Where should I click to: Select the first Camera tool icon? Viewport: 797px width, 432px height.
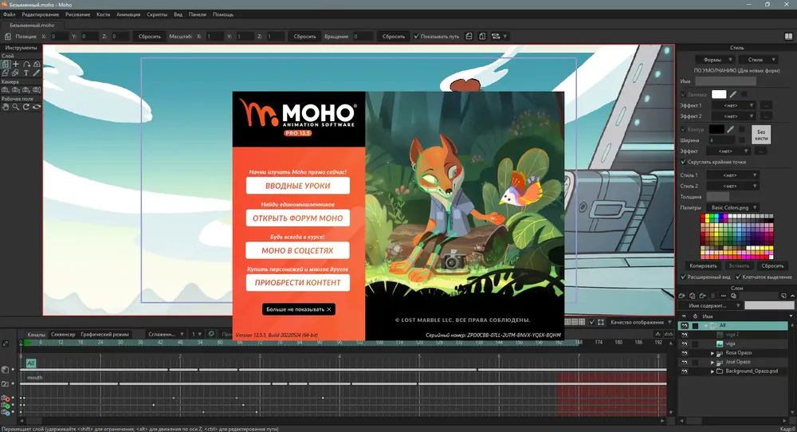[x=5, y=90]
